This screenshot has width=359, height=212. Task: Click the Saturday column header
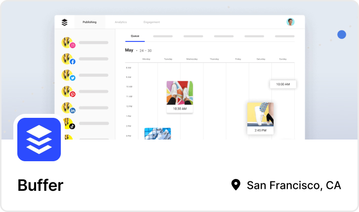tap(261, 59)
